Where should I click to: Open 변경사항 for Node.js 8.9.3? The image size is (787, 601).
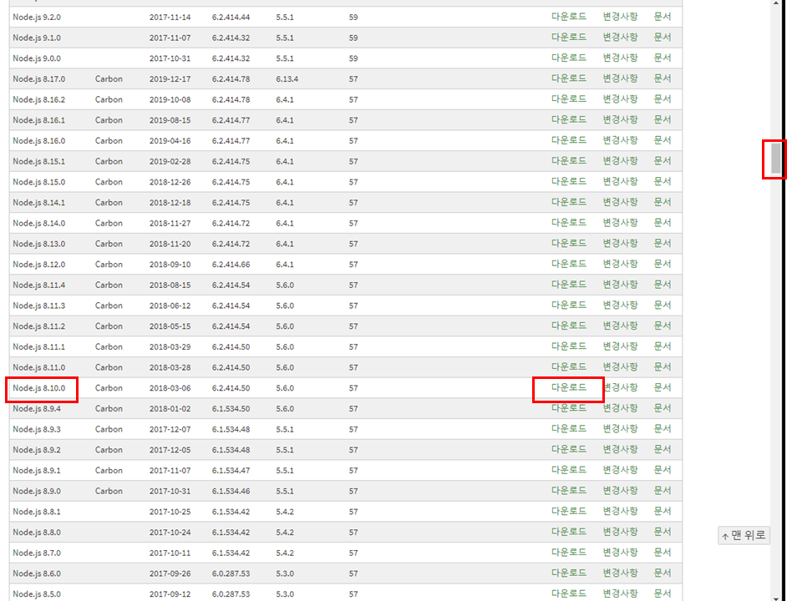[x=621, y=428]
